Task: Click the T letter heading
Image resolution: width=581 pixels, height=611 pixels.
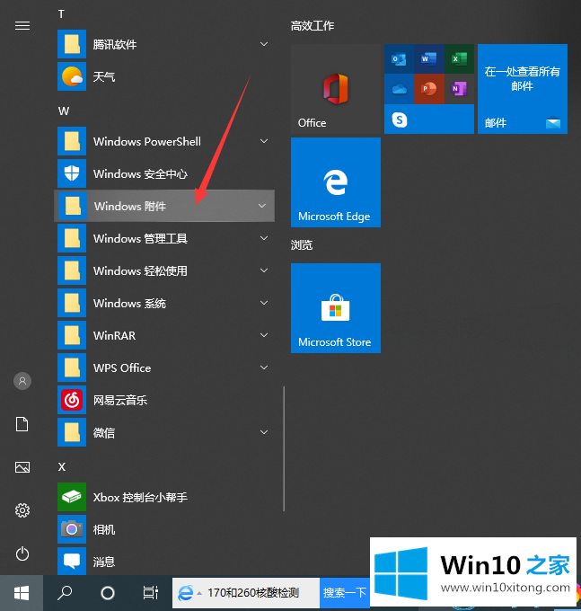Action: (x=61, y=14)
